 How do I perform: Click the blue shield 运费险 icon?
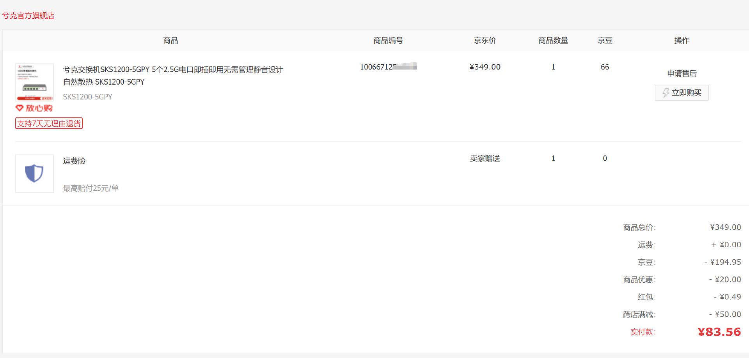pyautogui.click(x=34, y=174)
